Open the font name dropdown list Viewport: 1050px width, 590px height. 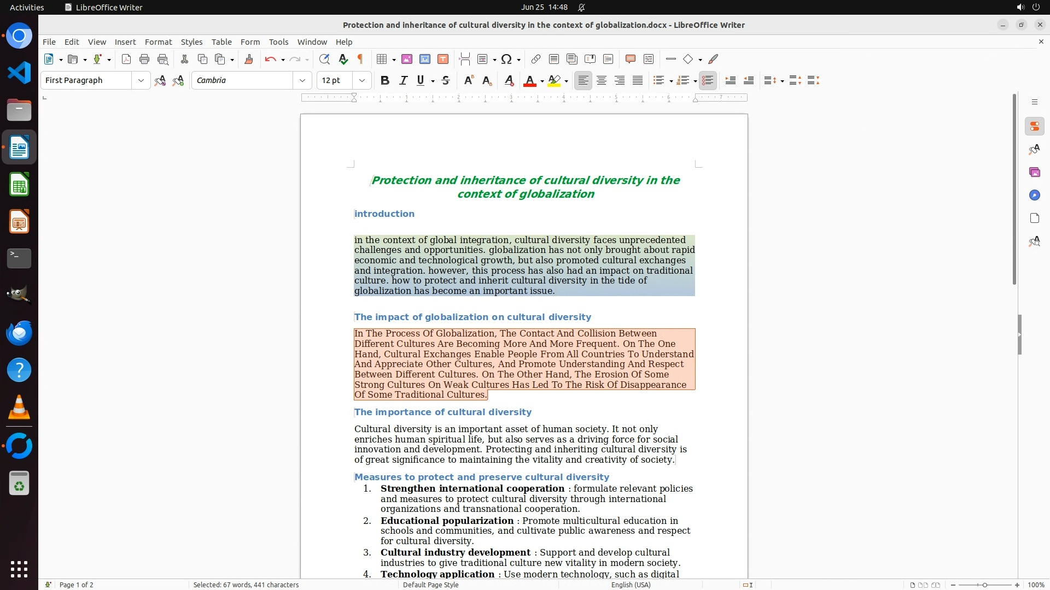click(302, 80)
